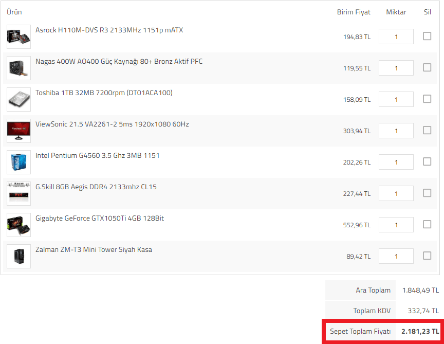Click the Sepet Toplam Fiyatı label

pos(360,331)
